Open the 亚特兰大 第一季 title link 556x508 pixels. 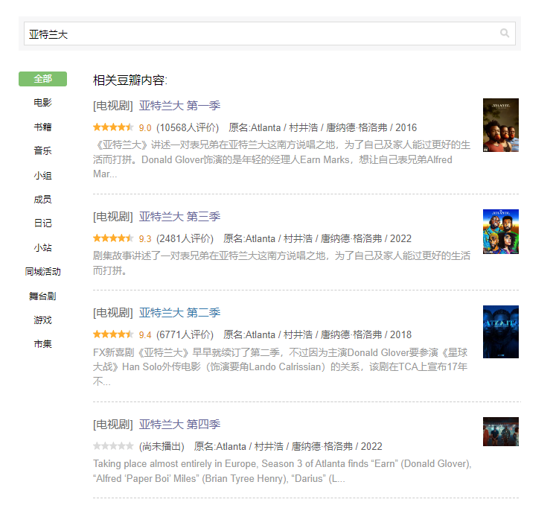click(179, 105)
